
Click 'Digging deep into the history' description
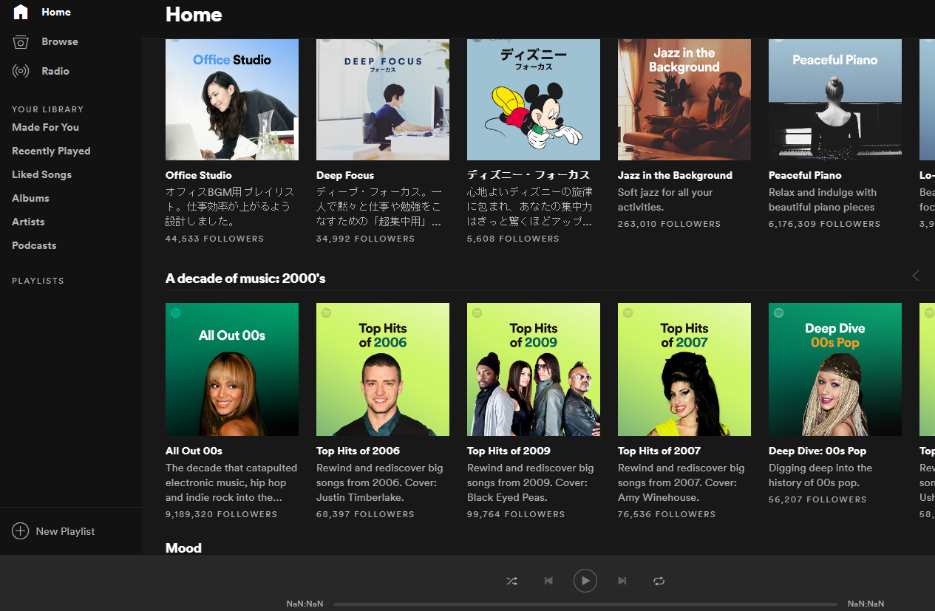[820, 475]
